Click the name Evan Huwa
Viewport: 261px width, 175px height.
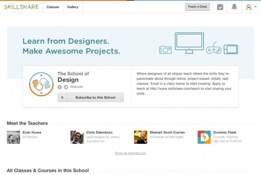pos(32,132)
